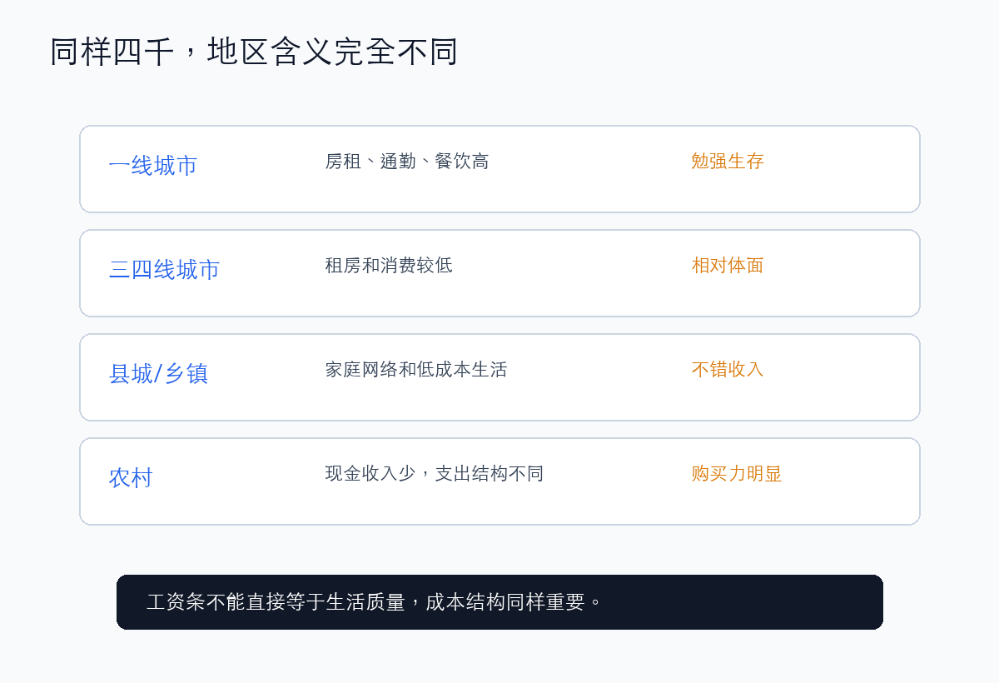Select the text 租房和消费较低

pos(389,266)
